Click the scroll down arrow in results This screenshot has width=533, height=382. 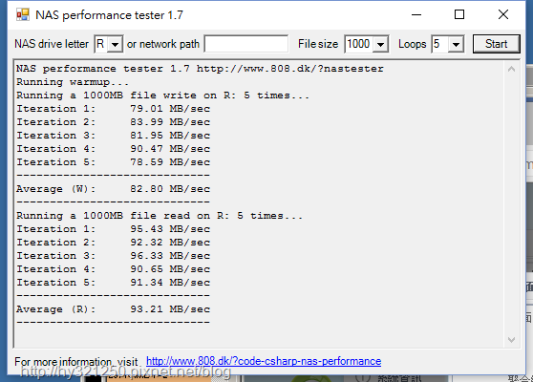511,339
